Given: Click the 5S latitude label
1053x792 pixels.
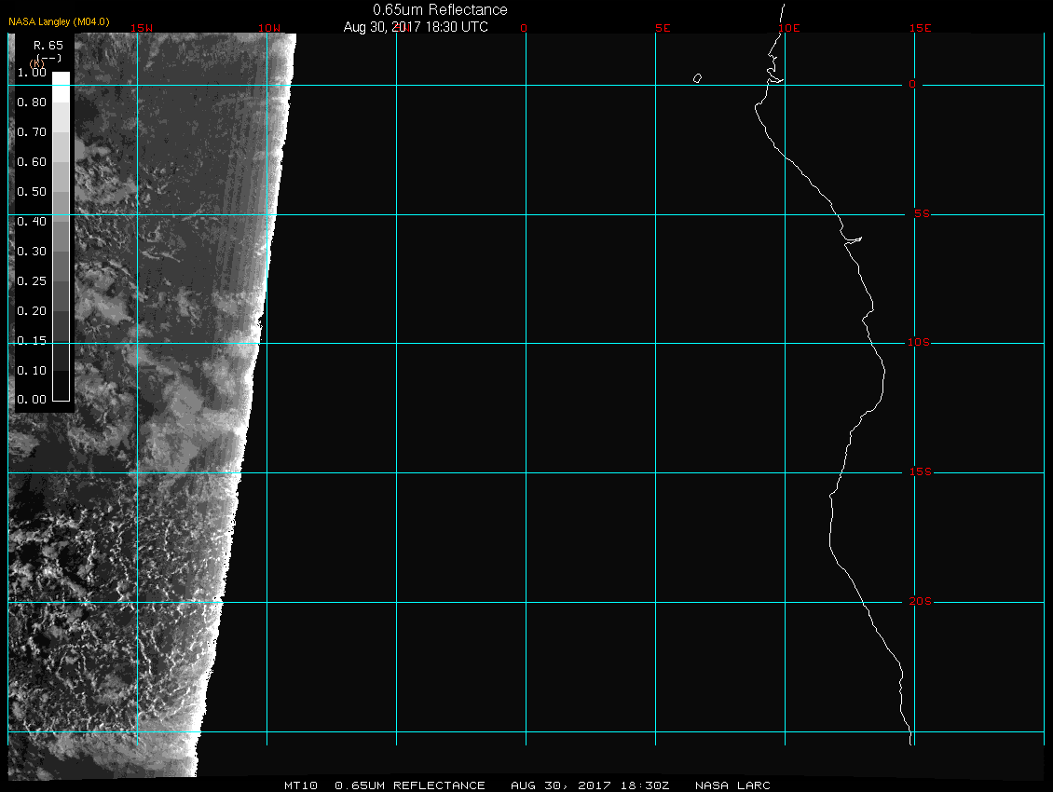Looking at the screenshot, I should click(x=922, y=213).
